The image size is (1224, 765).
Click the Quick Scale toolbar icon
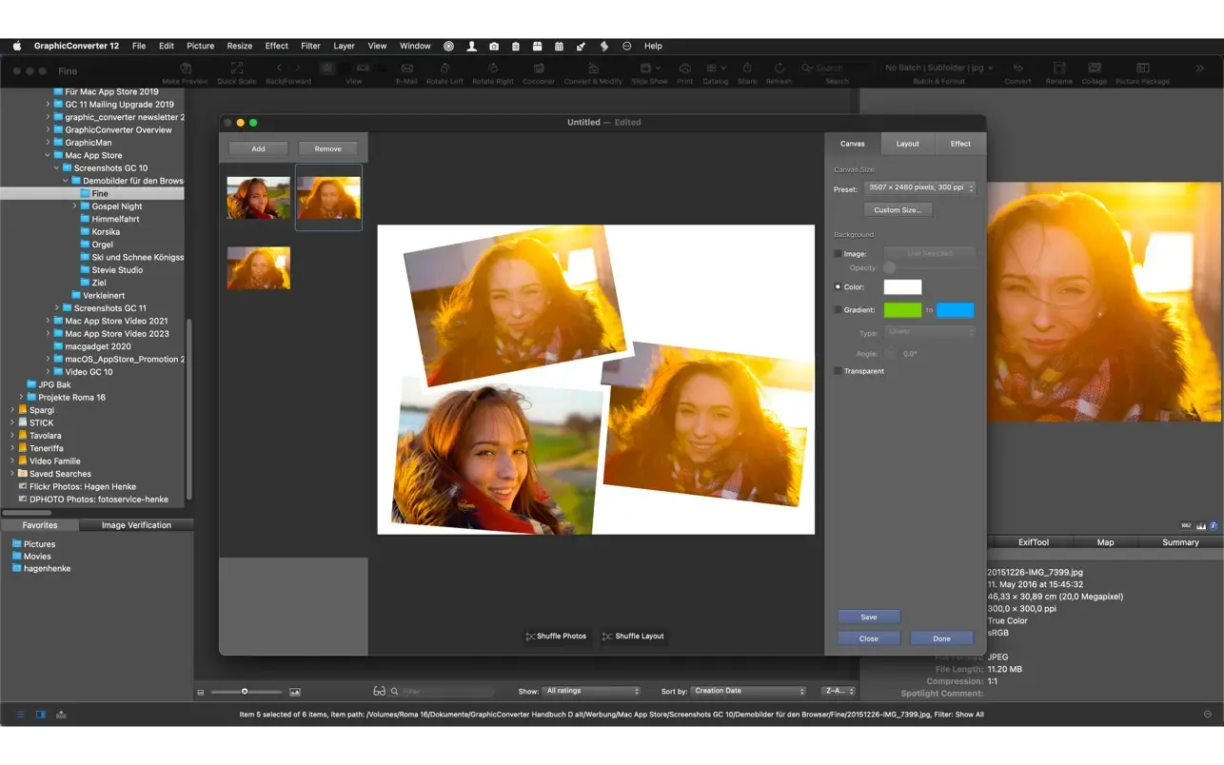[x=237, y=69]
